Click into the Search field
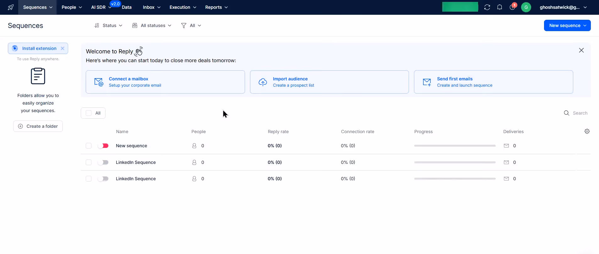 point(580,113)
